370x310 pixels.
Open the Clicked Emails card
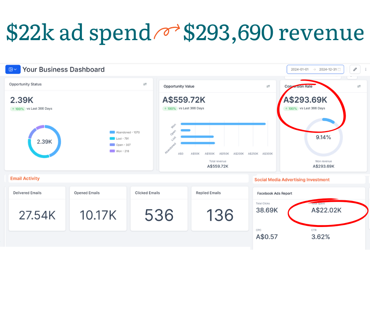pos(159,209)
